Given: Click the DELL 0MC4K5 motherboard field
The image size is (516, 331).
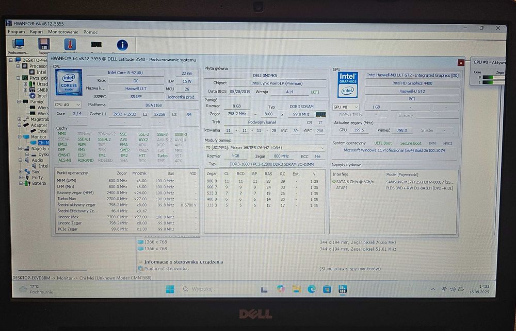Looking at the screenshot, I should click(265, 75).
